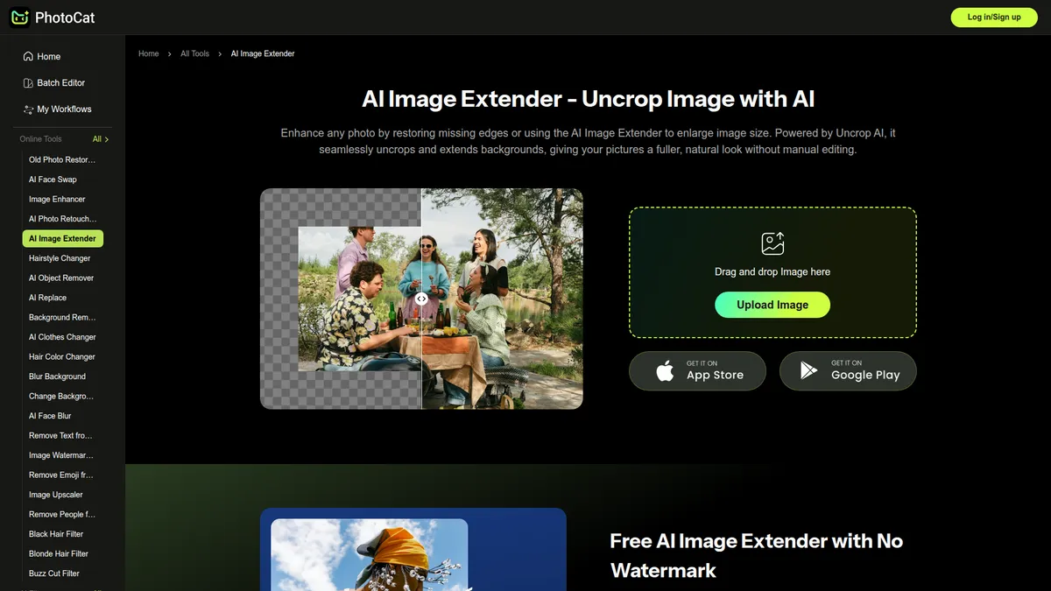The width and height of the screenshot is (1051, 591).
Task: Switch to the Image Enhancer tool
Action: click(x=53, y=199)
